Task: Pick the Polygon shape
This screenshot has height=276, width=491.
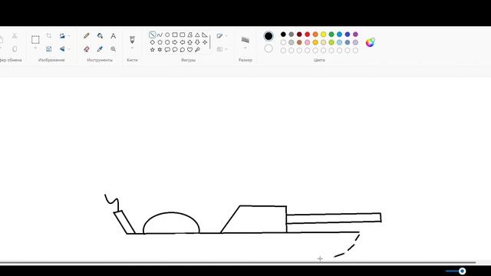Action: pyautogui.click(x=189, y=34)
